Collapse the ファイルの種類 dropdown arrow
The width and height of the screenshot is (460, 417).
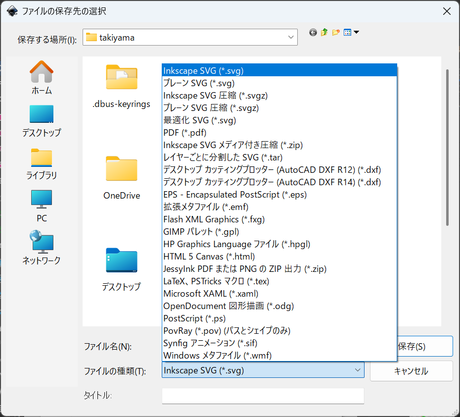pyautogui.click(x=357, y=370)
